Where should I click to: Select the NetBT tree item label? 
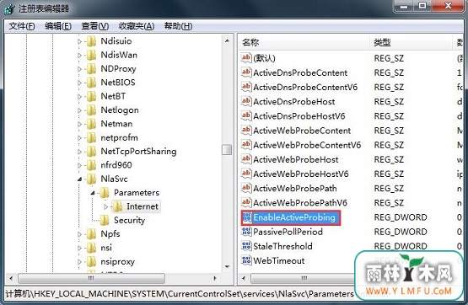point(113,96)
